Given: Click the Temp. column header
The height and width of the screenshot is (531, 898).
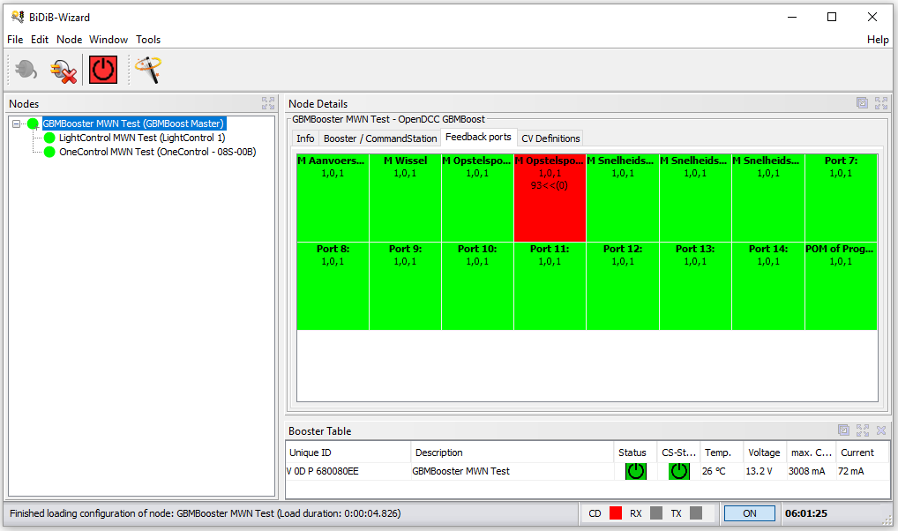Looking at the screenshot, I should [722, 452].
